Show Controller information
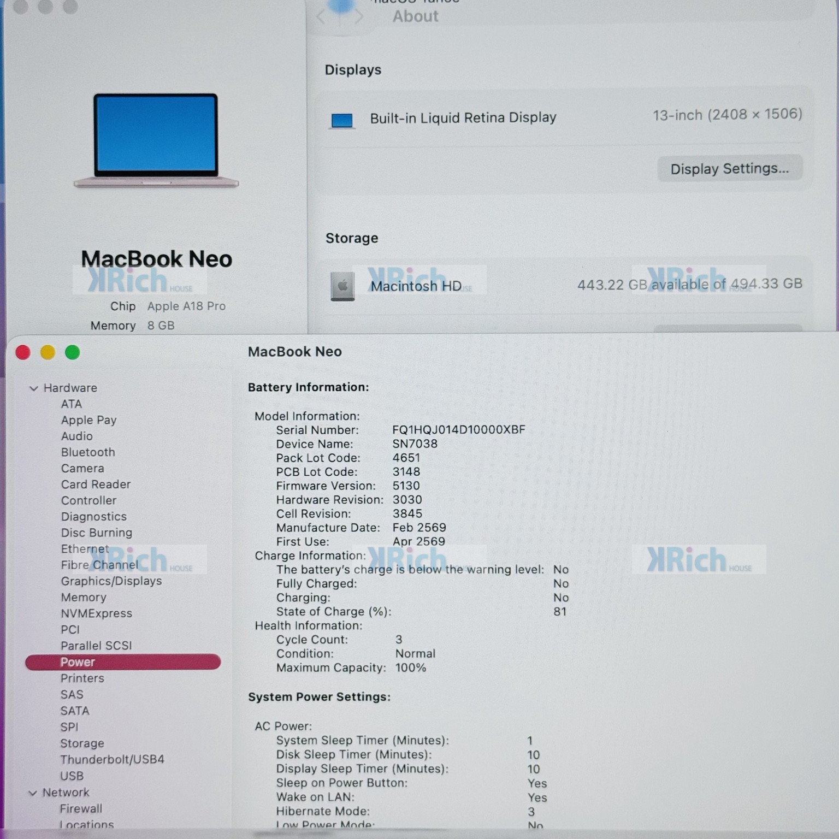 coord(88,500)
